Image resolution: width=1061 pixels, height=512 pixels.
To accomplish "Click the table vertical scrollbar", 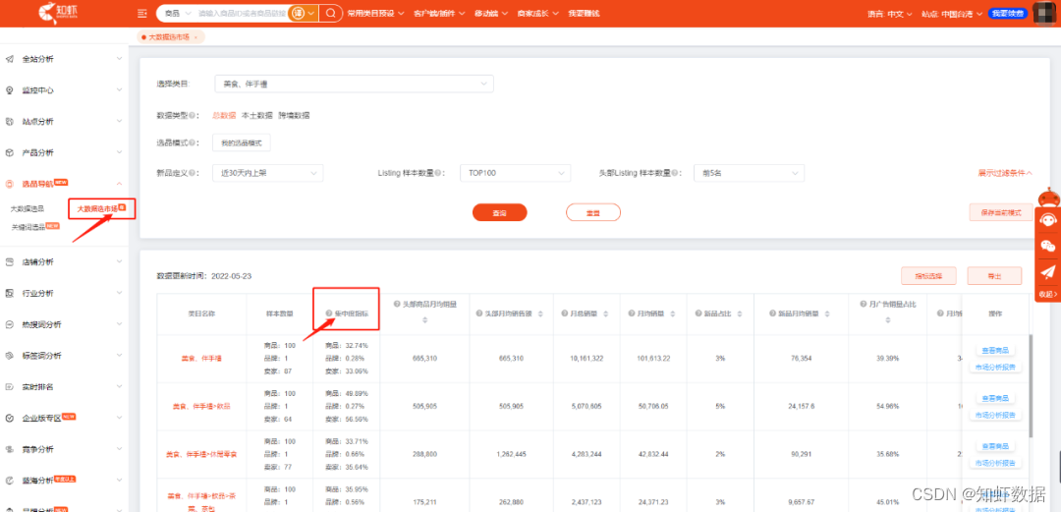I will [x=1031, y=385].
